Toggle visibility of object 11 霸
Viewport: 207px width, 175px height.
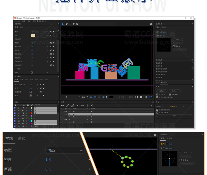tap(23, 124)
